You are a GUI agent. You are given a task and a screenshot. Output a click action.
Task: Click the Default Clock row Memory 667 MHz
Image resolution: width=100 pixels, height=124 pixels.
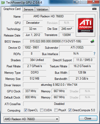click(x=59, y=97)
